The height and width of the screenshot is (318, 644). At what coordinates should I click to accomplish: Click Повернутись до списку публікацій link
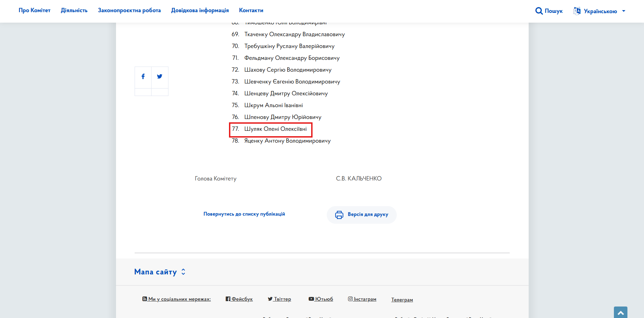(244, 214)
